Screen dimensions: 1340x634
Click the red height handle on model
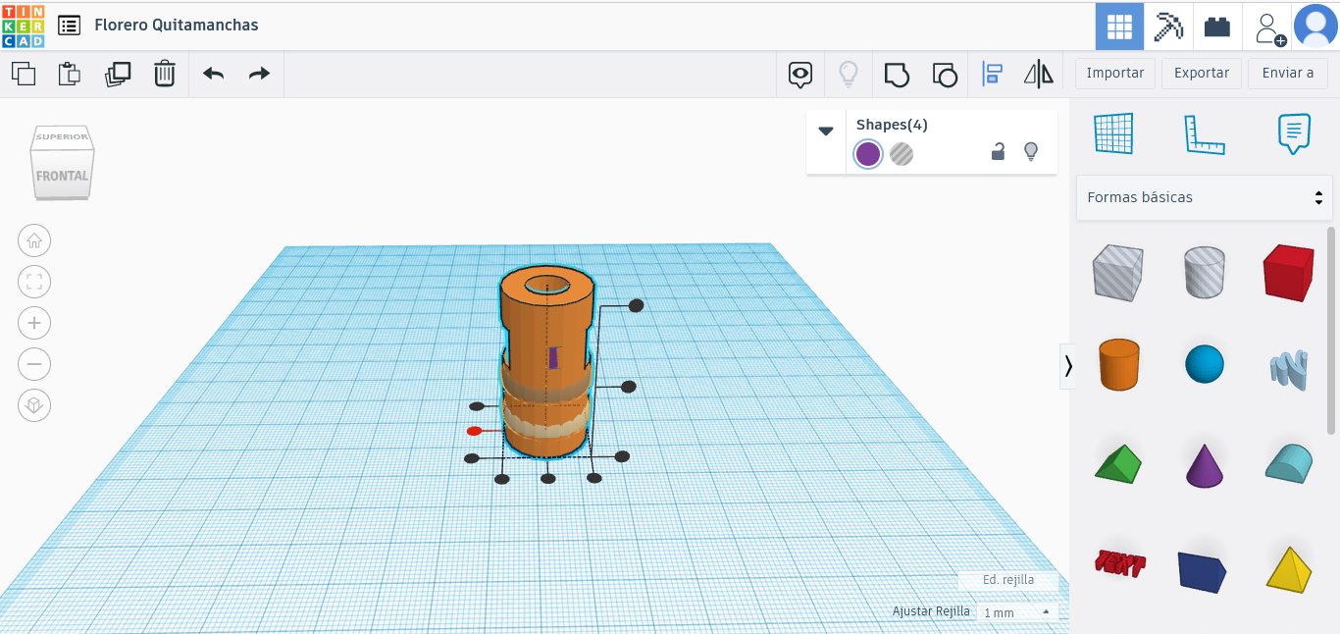point(474,431)
